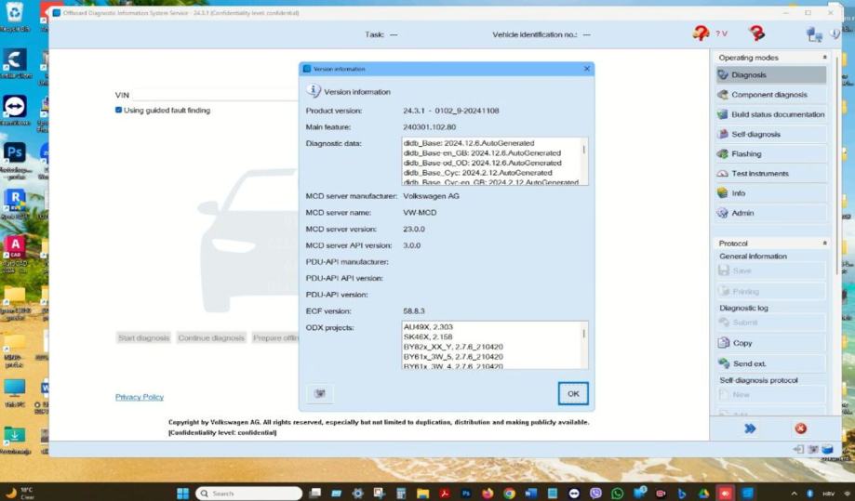The image size is (855, 501).
Task: Toggle Using guided fault finding checkbox
Action: (118, 110)
